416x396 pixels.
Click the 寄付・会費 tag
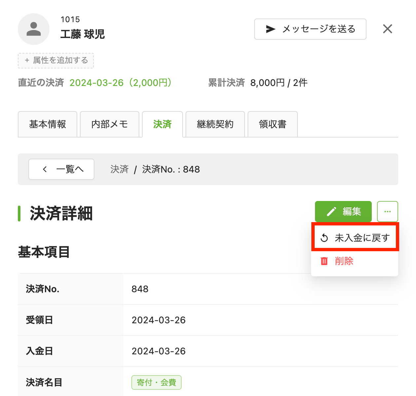[x=156, y=382]
